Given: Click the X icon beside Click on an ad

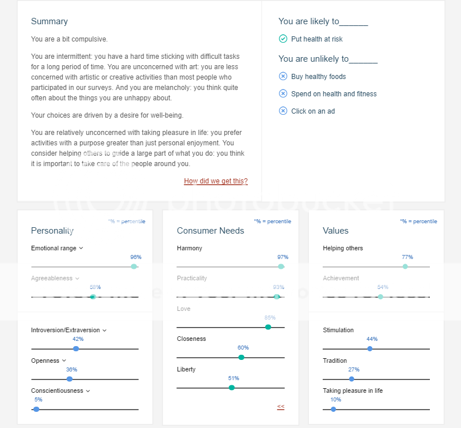Looking at the screenshot, I should coord(283,111).
